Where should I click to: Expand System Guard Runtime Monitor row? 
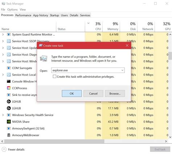3,34
